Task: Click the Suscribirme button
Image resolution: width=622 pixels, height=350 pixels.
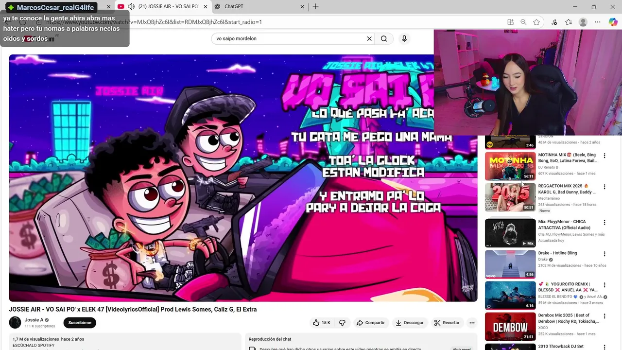Action: click(80, 323)
